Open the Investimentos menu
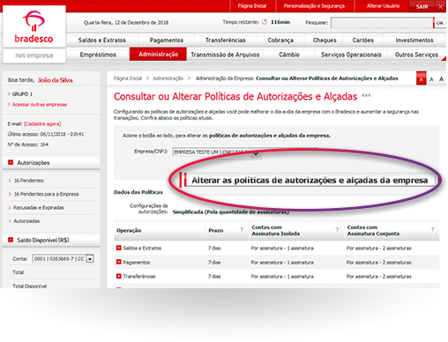Screen dimensions: 448x342 click(x=414, y=41)
